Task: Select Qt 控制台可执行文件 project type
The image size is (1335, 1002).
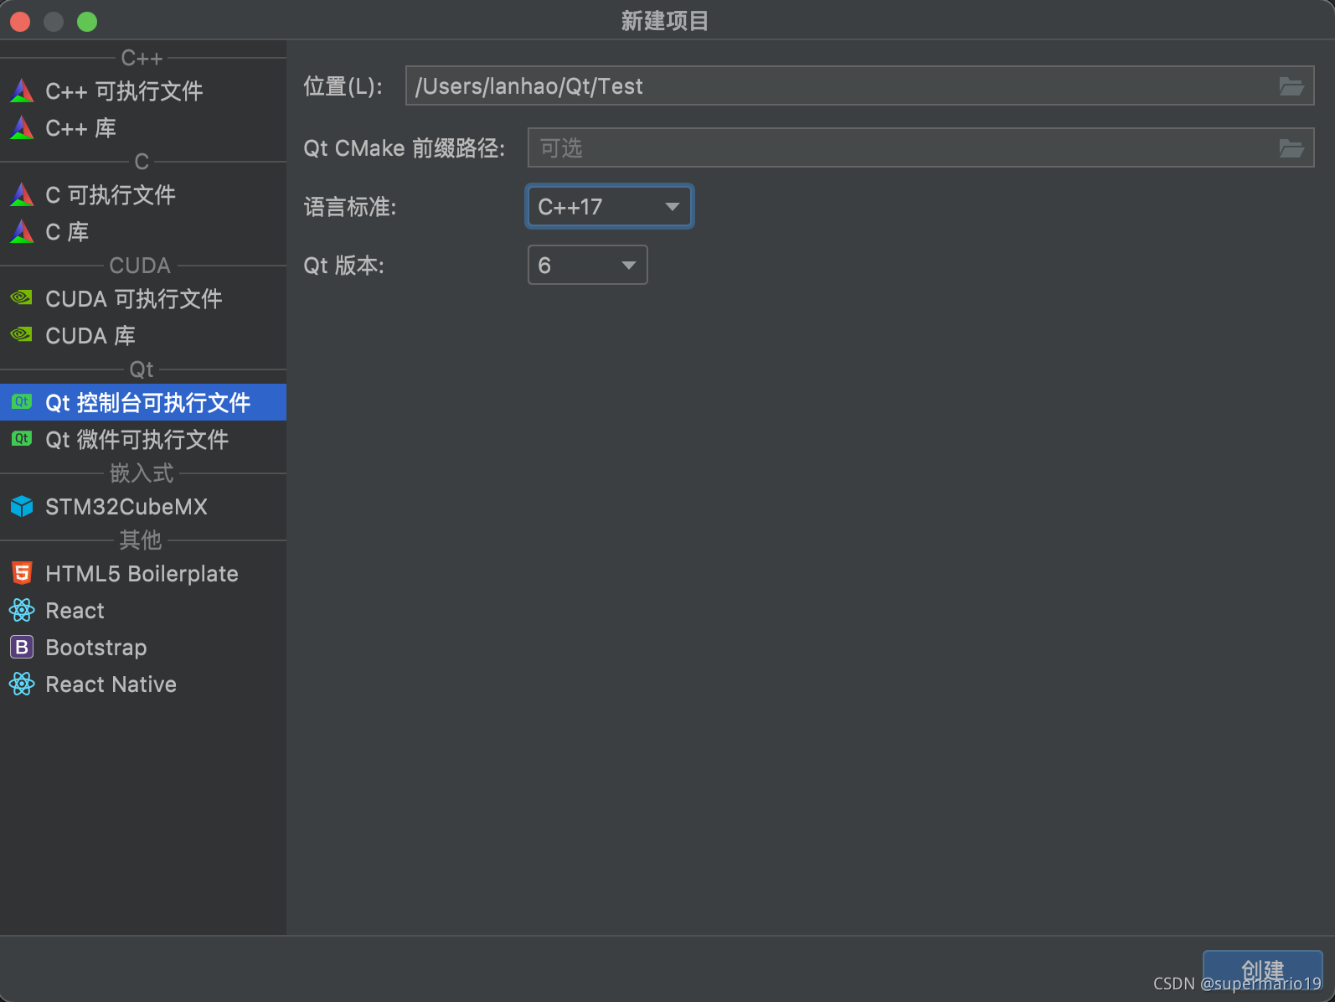Action: tap(143, 402)
